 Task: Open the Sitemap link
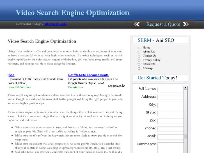pyautogui.click(x=148, y=68)
